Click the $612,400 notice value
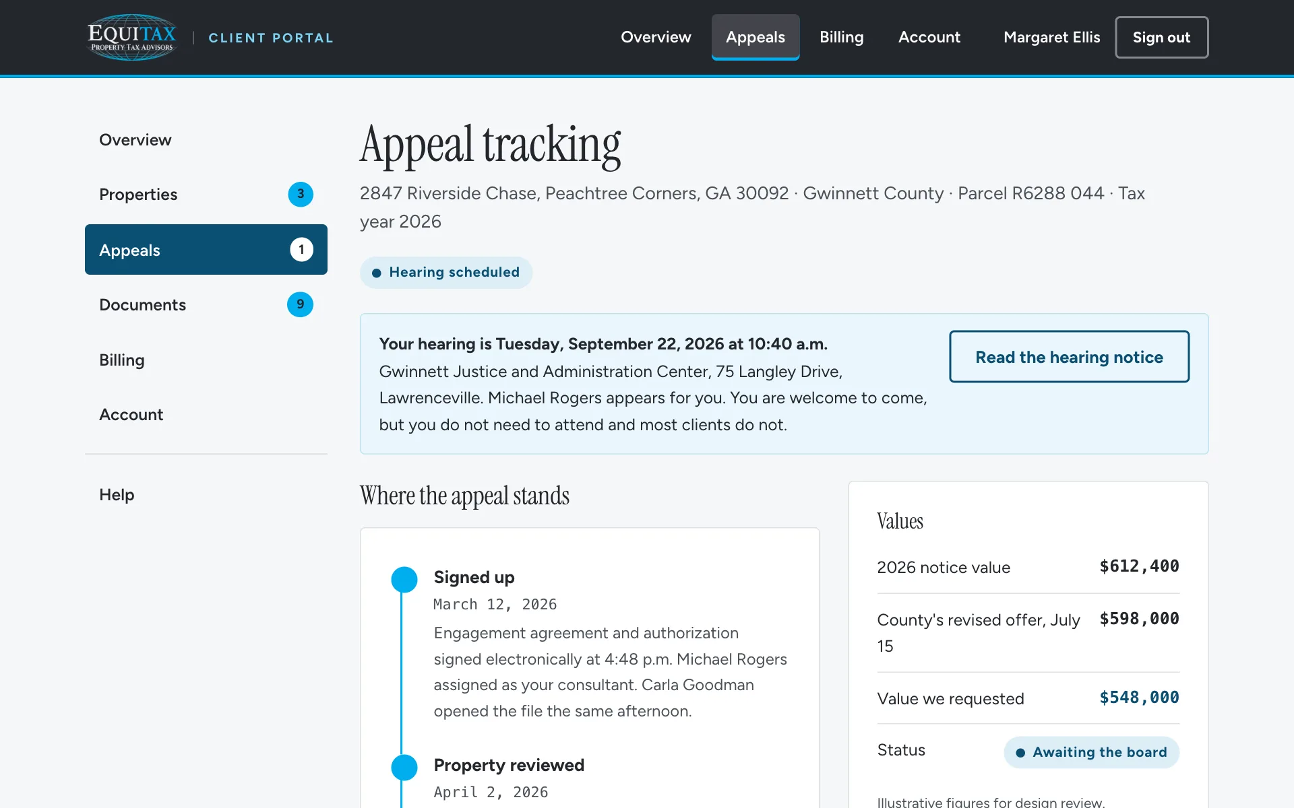Viewport: 1294px width, 808px height. 1139,566
